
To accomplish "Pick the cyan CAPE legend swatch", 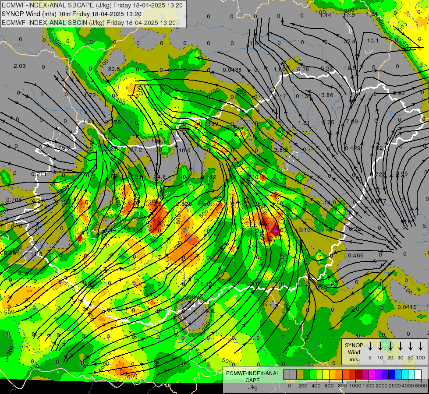I will [x=405, y=375].
